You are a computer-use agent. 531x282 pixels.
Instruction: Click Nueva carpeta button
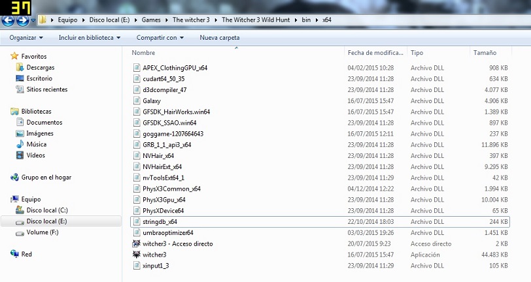[220, 37]
